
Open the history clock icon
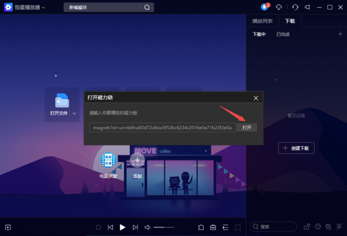tap(318, 227)
